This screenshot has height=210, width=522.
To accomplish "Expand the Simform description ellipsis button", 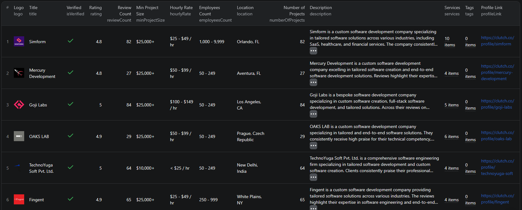I will click(x=313, y=51).
